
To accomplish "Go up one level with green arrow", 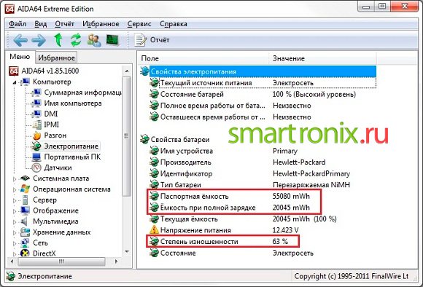I will point(58,40).
